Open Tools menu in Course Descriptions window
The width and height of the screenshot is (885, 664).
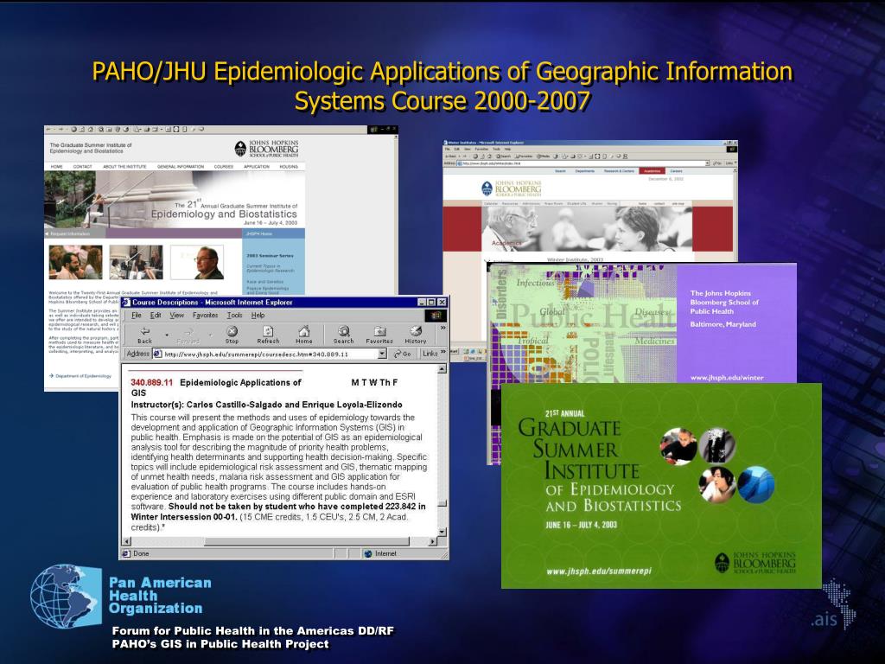coord(235,316)
